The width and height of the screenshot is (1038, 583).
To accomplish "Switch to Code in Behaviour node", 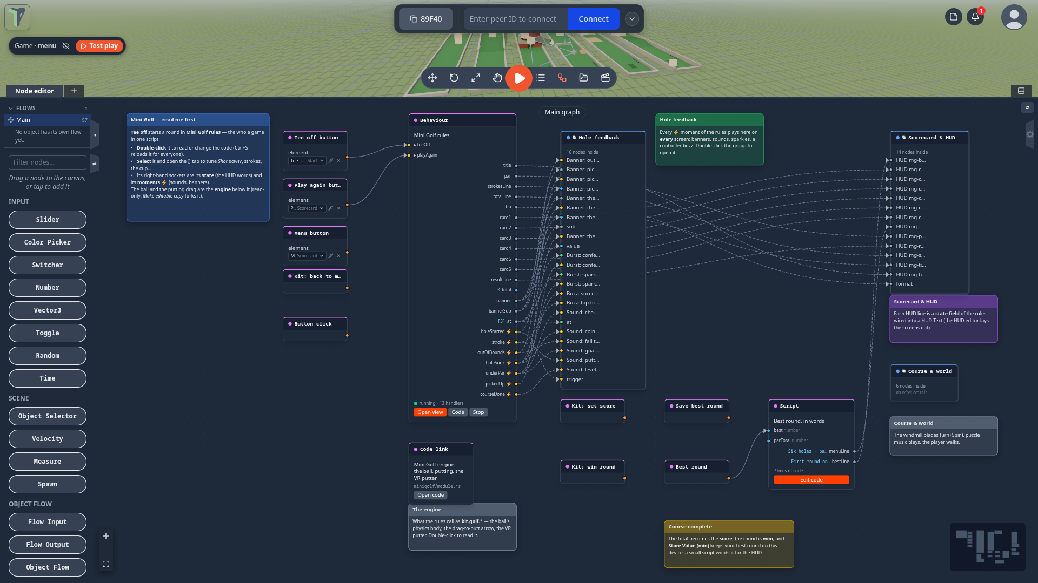I will point(458,412).
